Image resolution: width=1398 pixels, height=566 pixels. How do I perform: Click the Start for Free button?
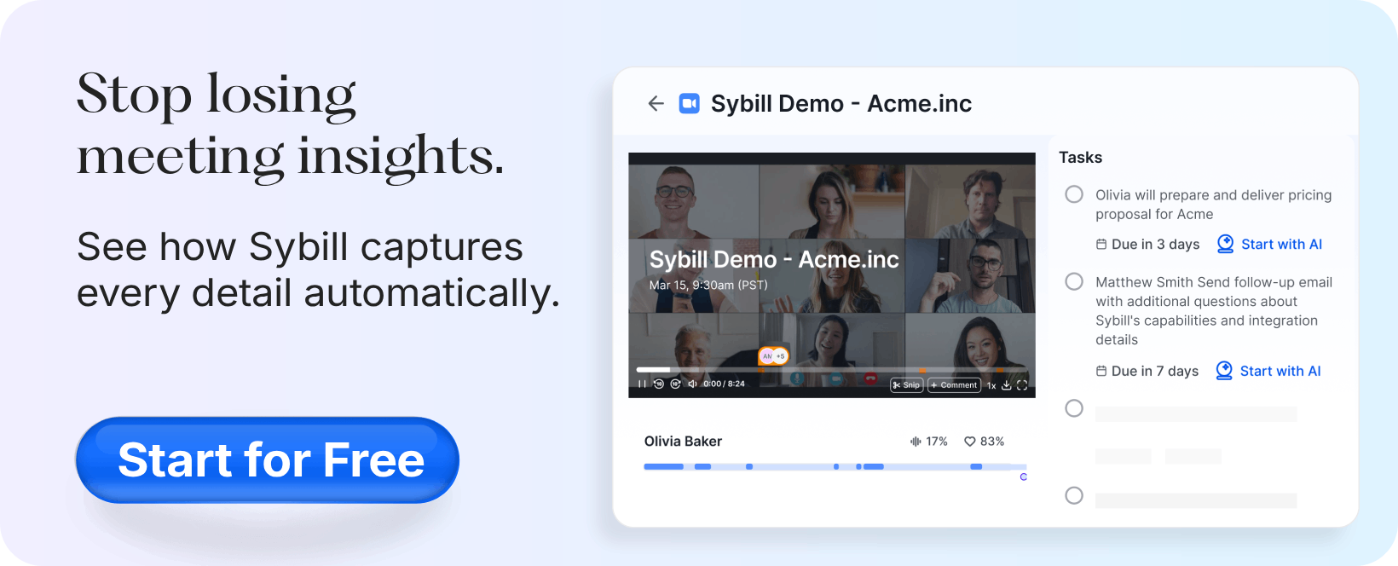[268, 460]
